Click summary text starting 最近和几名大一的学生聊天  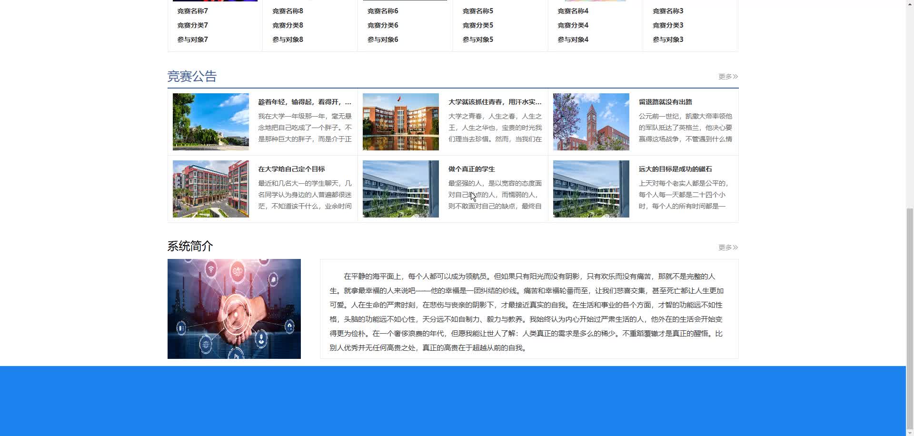pyautogui.click(x=305, y=195)
